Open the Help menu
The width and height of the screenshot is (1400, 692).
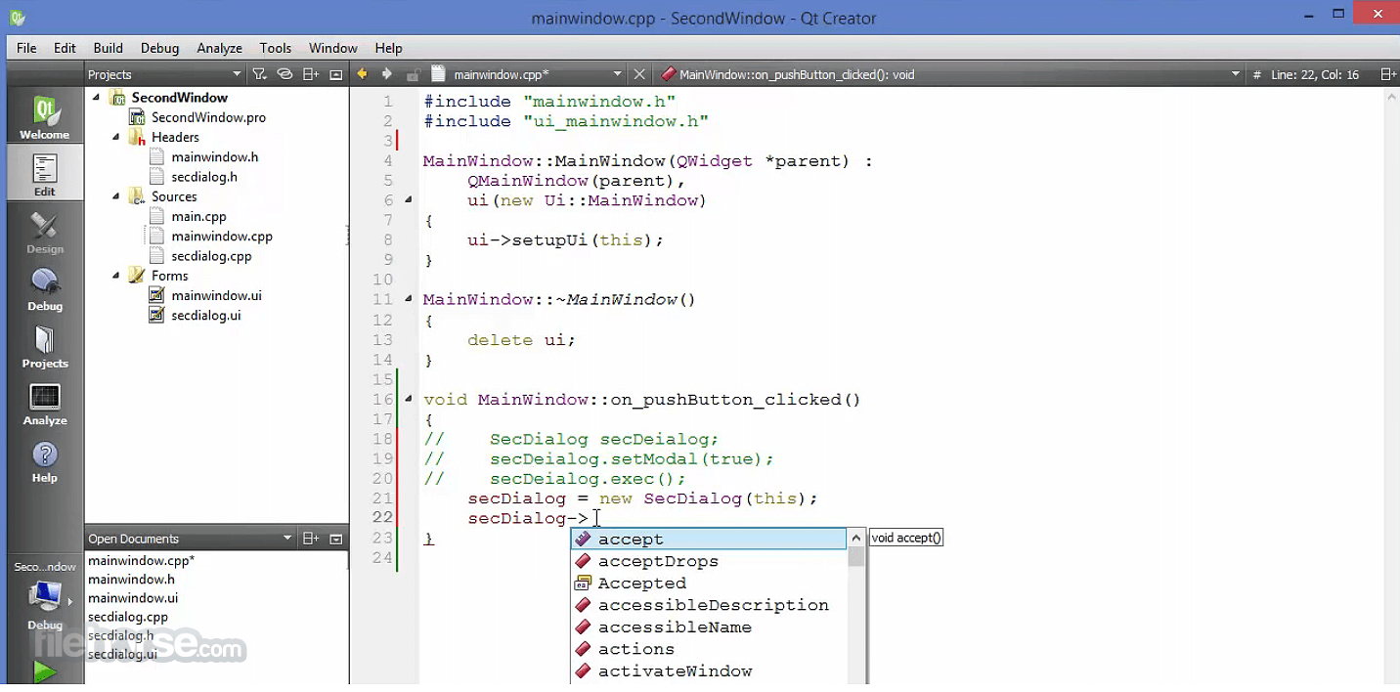point(388,48)
